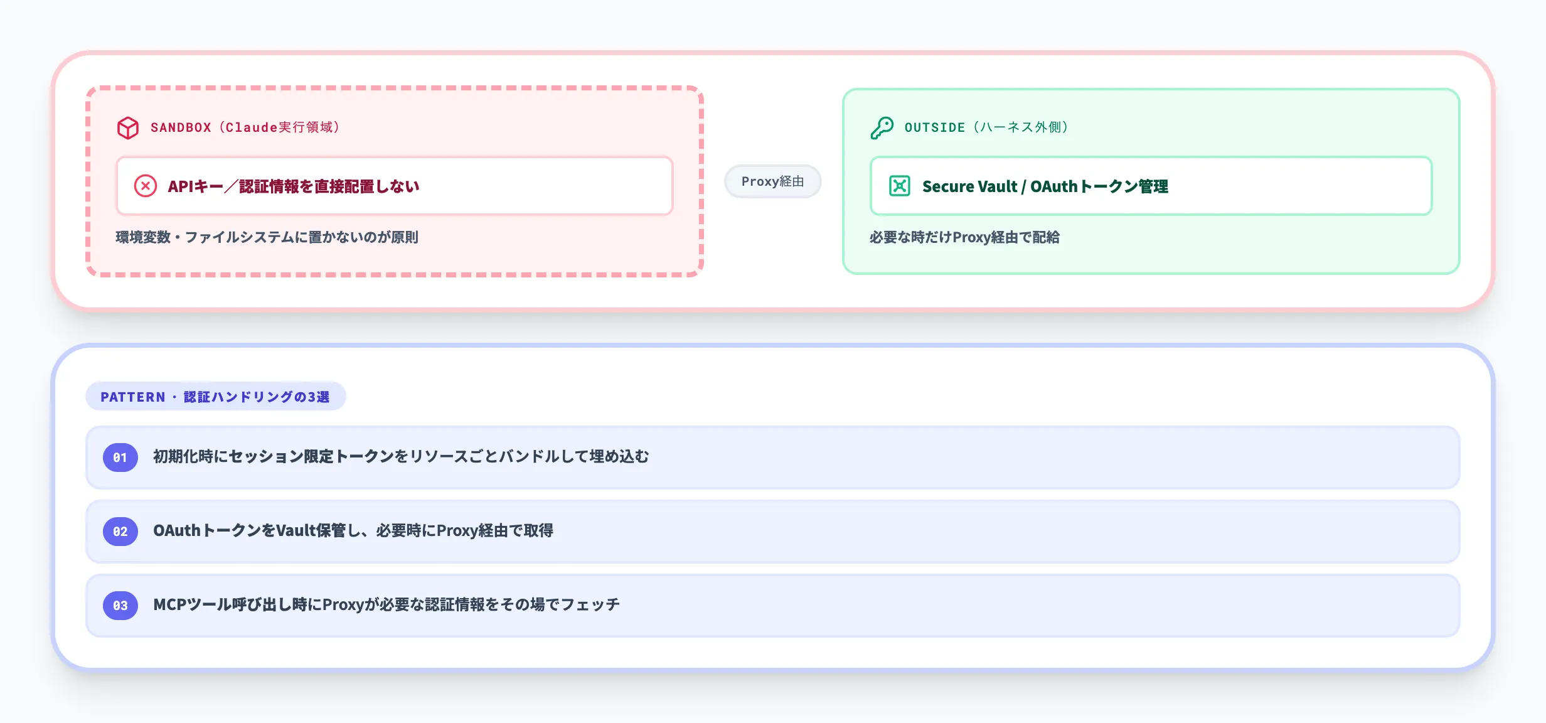The height and width of the screenshot is (723, 1546).
Task: Click the red X circle icon for API keys
Action: tap(146, 186)
